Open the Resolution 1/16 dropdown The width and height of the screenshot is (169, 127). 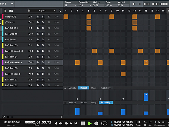pos(90,5)
